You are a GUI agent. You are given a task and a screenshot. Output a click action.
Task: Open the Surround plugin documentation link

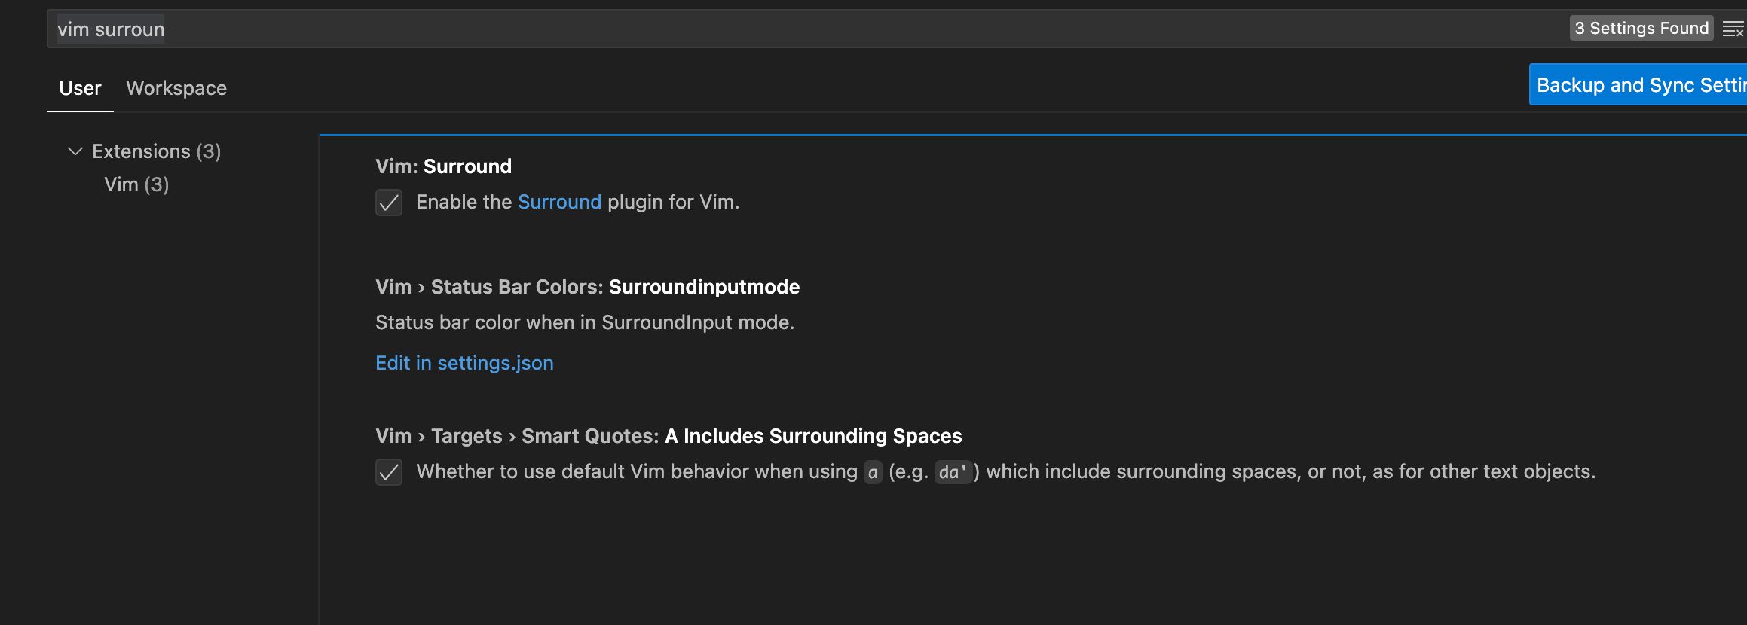pos(558,201)
